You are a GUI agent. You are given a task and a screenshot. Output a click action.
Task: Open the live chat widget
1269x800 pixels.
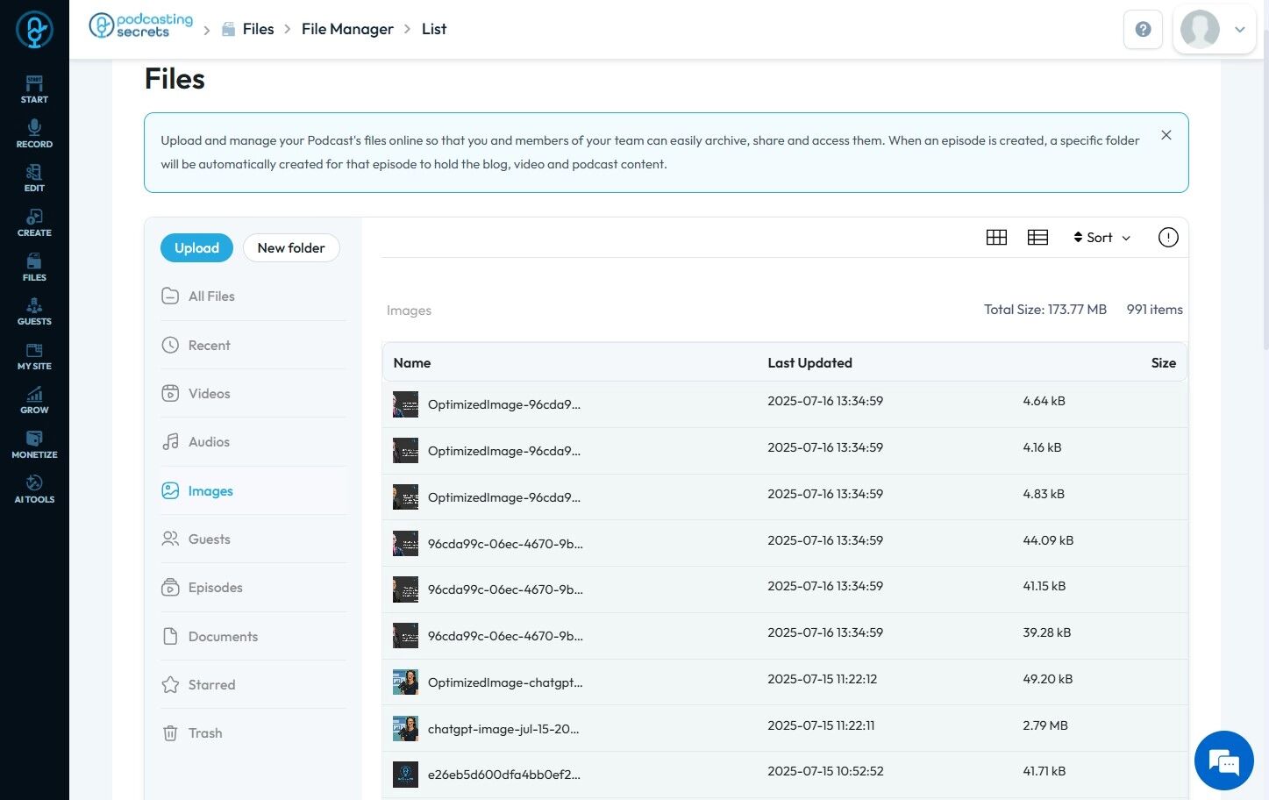1223,761
